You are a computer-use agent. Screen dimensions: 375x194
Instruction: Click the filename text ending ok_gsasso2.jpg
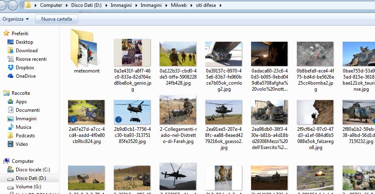click(224, 138)
